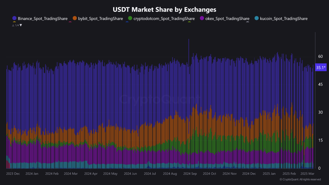Click the Binance purple legend dot
This screenshot has width=329, height=185.
[x=14, y=18]
